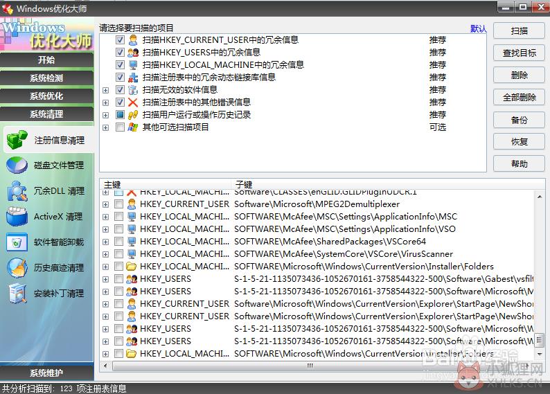Expand the Gabest\vsfilt HKEY_USERS row

(105, 279)
